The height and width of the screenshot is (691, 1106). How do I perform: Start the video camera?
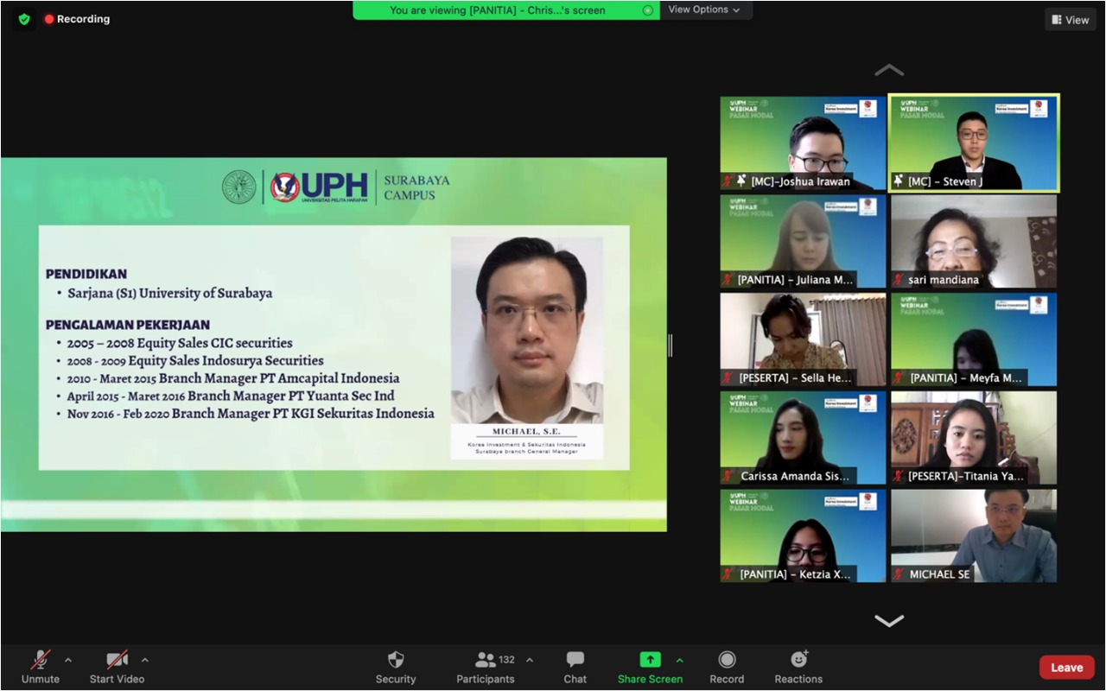tap(117, 667)
